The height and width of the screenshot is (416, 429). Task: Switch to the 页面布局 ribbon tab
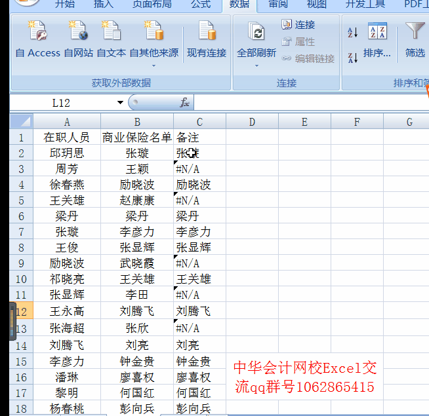152,4
